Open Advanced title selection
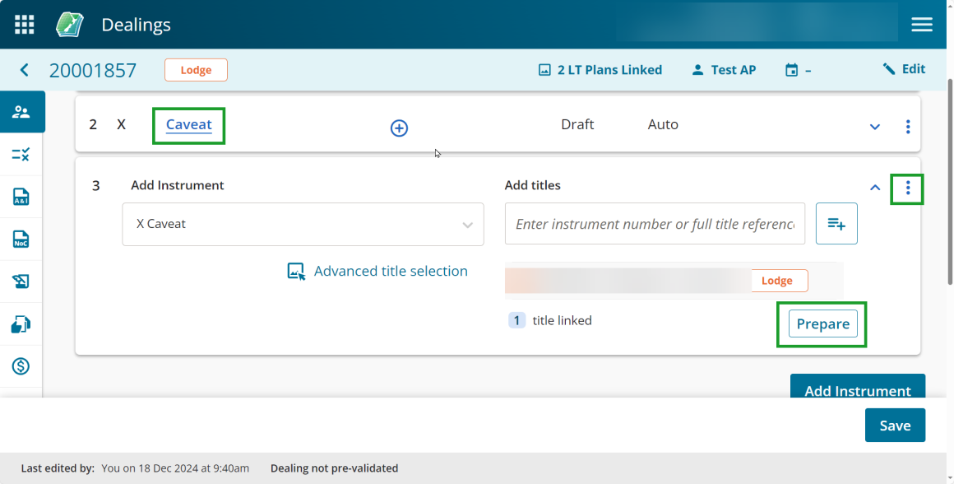The width and height of the screenshot is (954, 484). point(377,271)
